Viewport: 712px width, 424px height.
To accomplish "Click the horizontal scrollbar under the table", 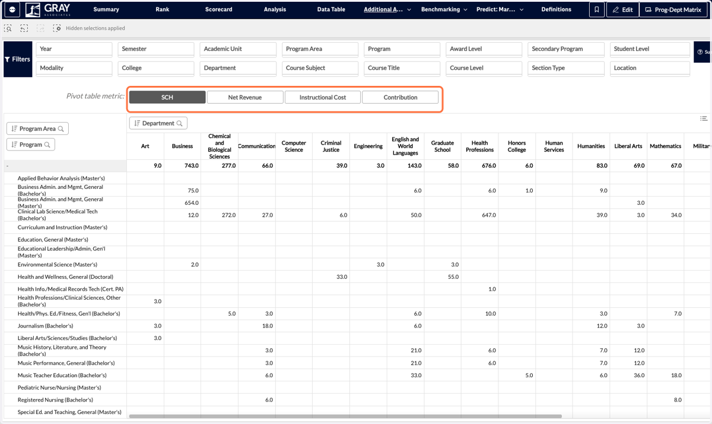I will click(345, 416).
